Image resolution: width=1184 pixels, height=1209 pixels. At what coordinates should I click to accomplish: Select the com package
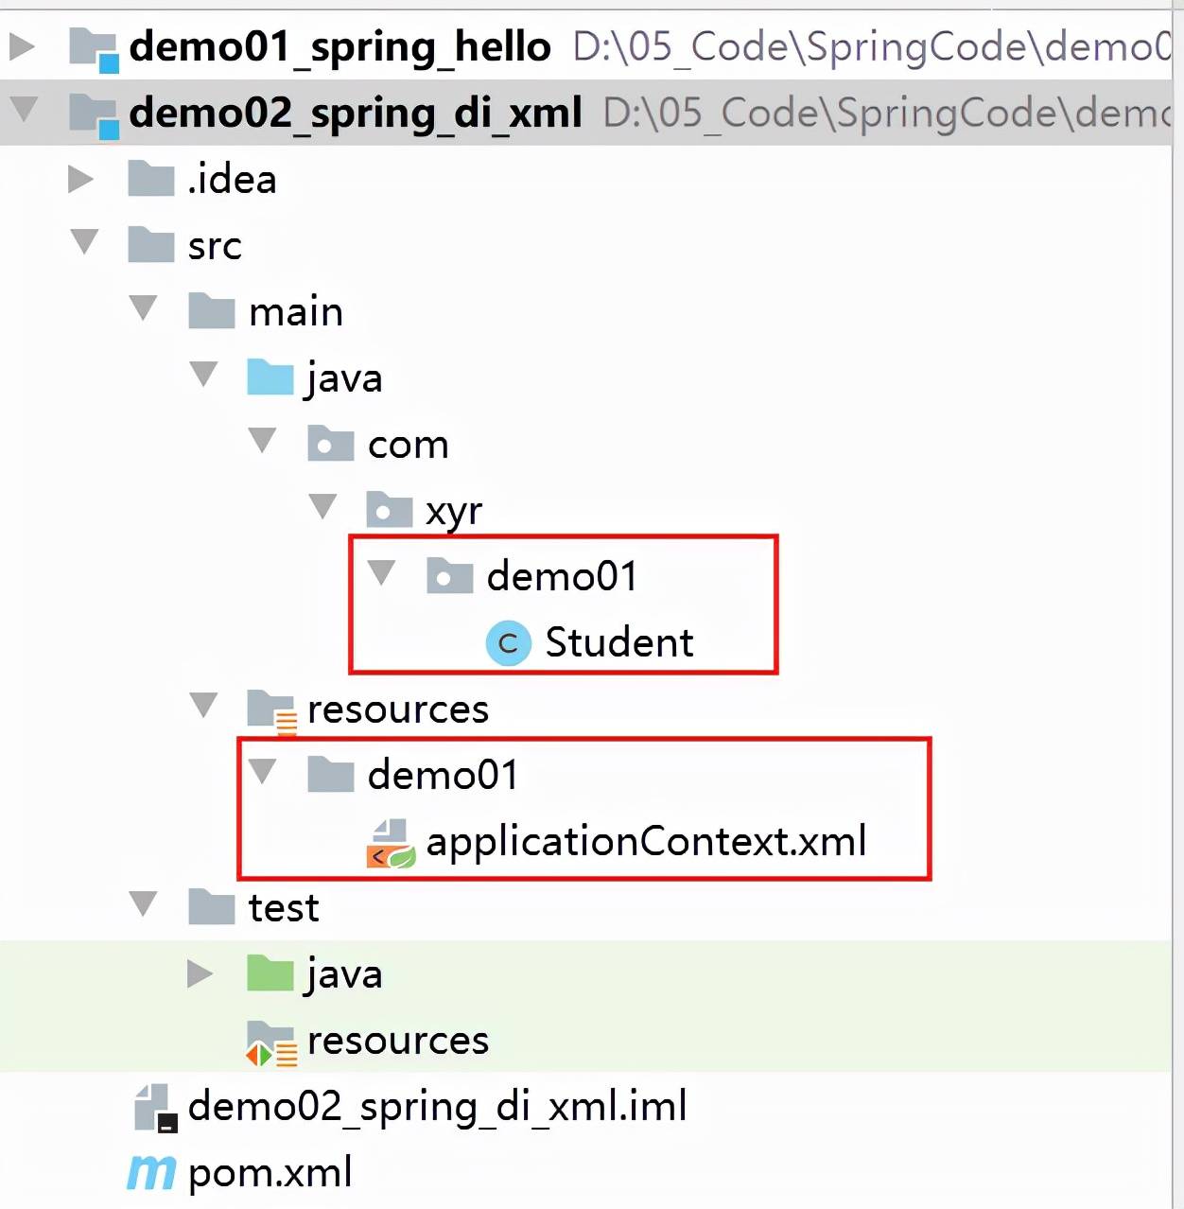pos(408,445)
